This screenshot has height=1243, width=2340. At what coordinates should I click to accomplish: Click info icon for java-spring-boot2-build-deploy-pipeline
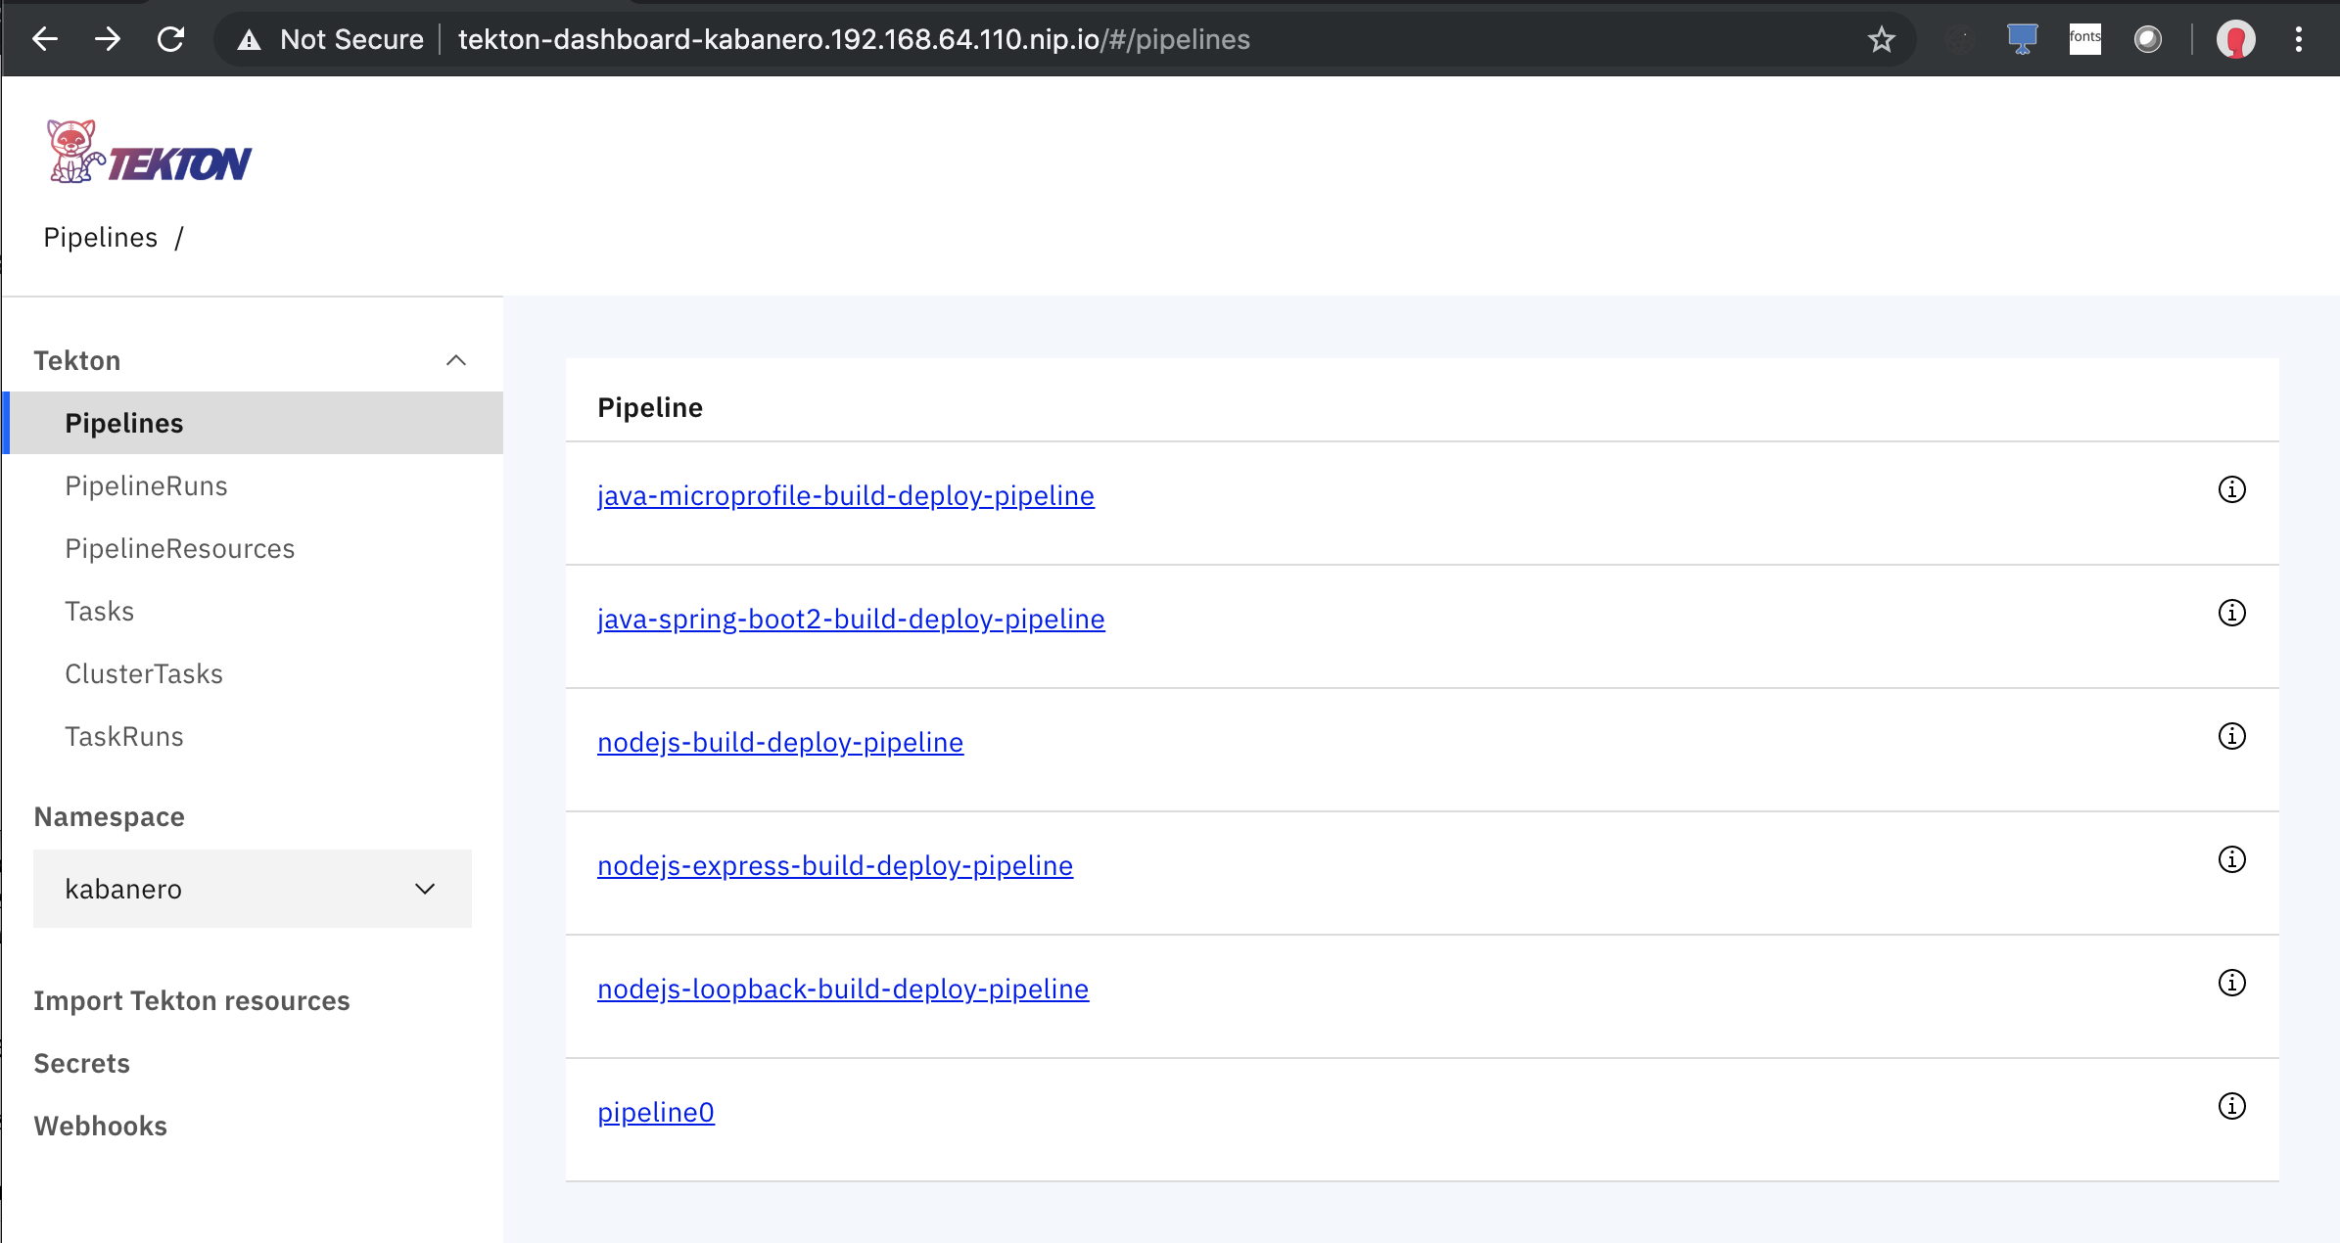pos(2231,613)
